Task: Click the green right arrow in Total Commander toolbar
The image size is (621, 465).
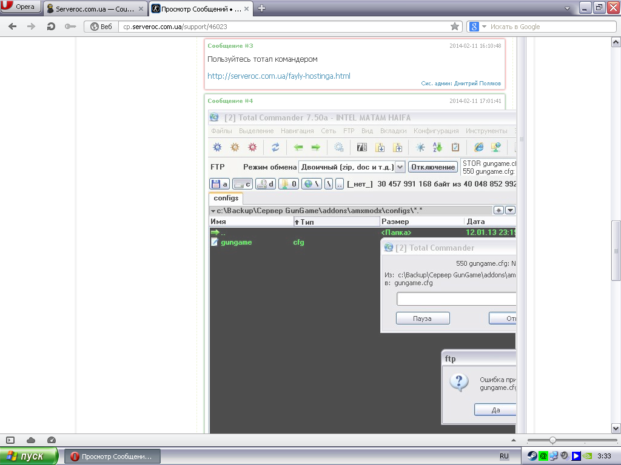Action: (315, 148)
